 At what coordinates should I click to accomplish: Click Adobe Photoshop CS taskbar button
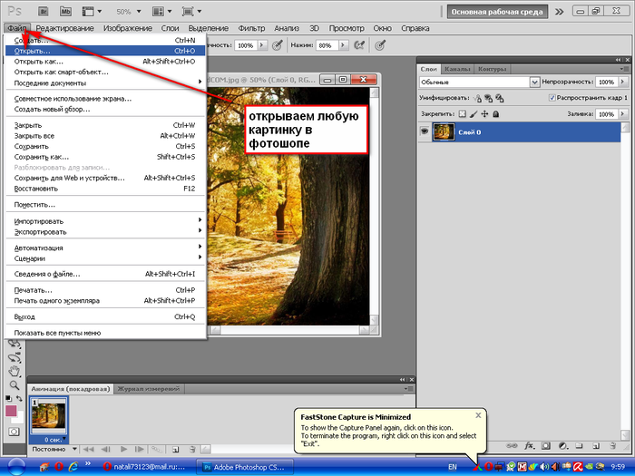point(245,467)
